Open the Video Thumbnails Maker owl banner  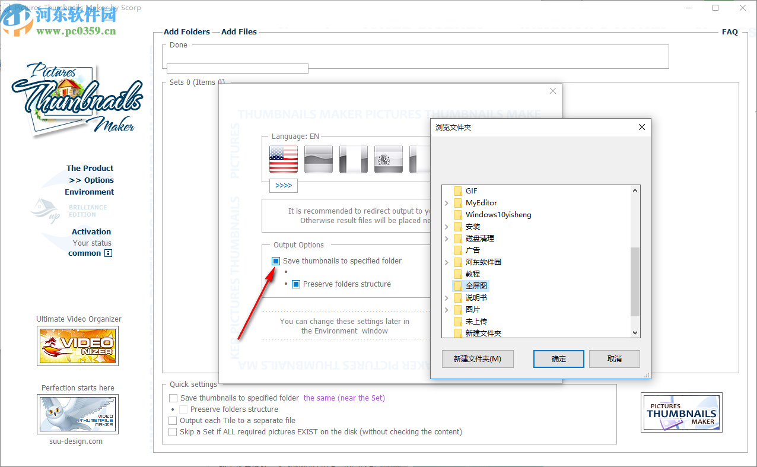point(78,414)
